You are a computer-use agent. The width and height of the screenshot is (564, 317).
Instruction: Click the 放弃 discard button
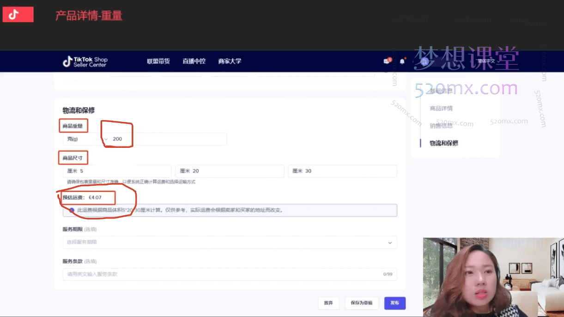[x=328, y=303]
